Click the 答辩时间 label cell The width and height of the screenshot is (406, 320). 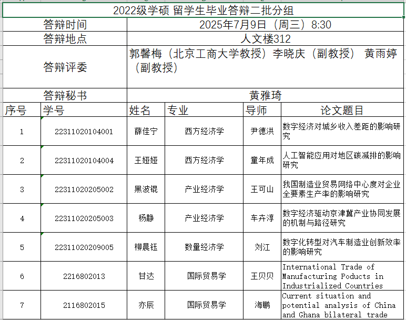pyautogui.click(x=65, y=25)
